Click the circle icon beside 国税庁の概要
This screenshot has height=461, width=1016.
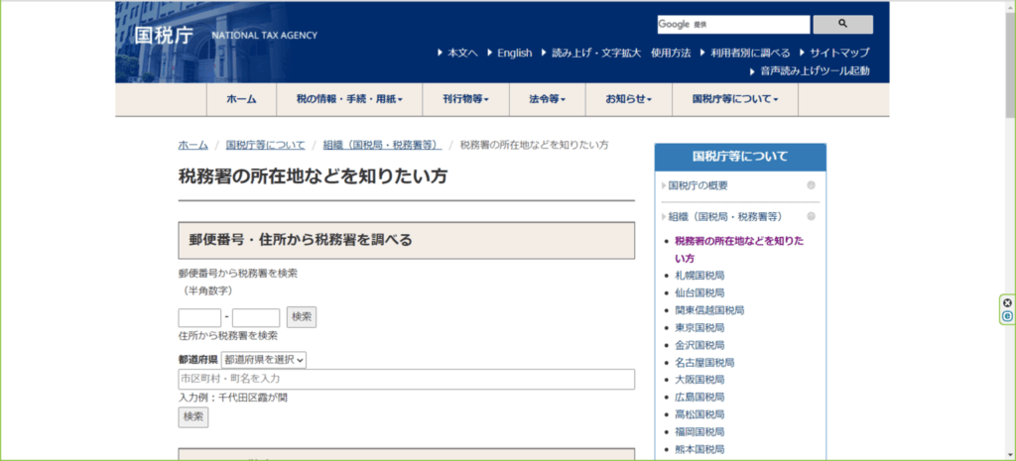[x=811, y=185]
